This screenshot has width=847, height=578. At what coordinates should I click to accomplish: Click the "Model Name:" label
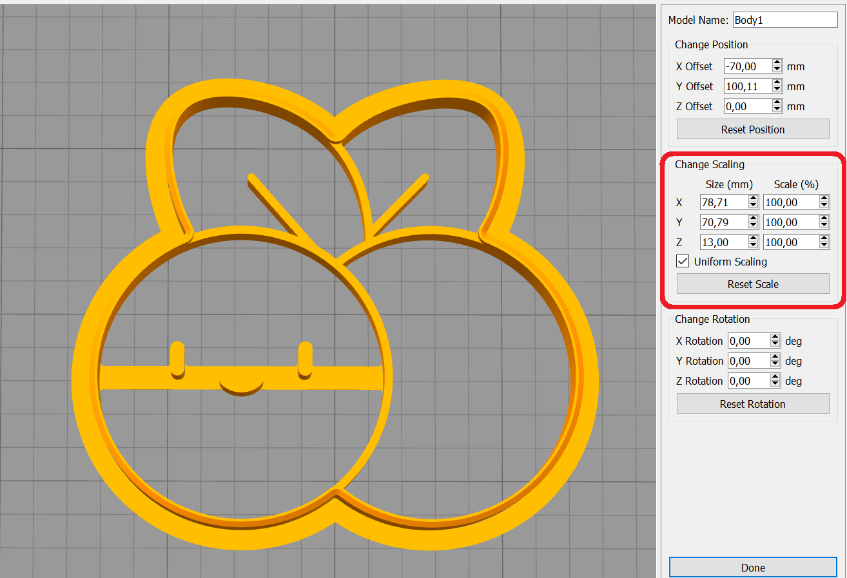699,20
